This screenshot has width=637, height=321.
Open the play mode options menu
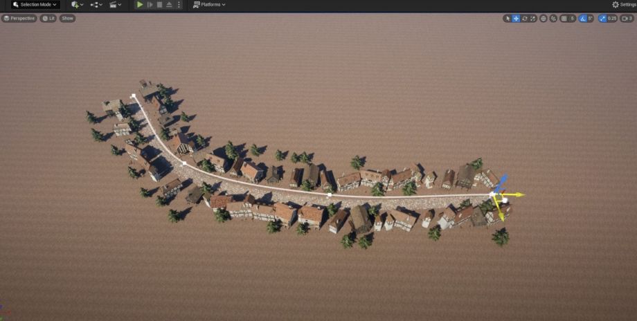coord(179,5)
